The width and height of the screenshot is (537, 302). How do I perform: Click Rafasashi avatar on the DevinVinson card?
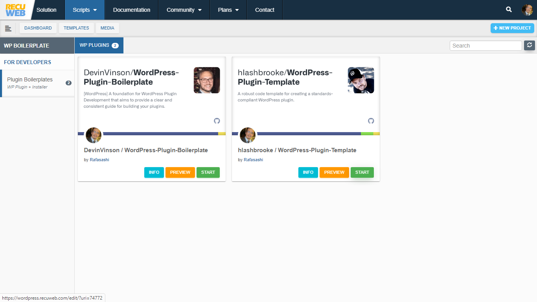[94, 135]
